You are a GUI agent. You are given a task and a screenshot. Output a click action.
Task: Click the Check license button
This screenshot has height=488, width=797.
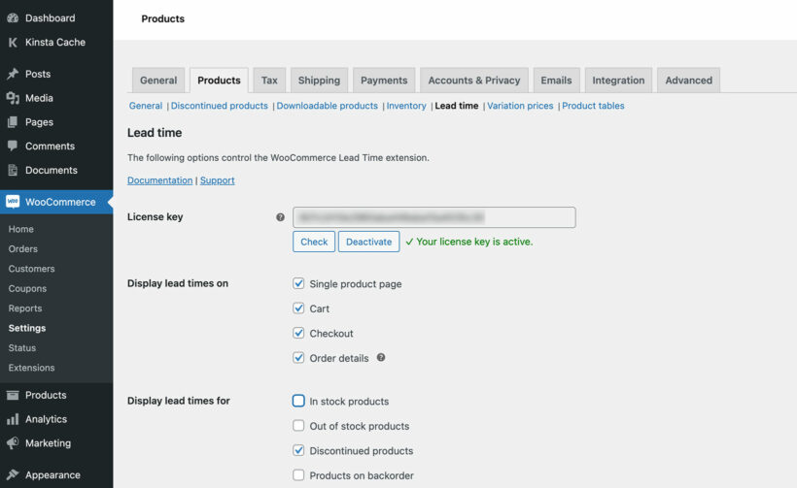[x=314, y=242]
